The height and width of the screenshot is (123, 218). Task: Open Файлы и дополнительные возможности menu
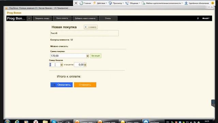click(162, 3)
